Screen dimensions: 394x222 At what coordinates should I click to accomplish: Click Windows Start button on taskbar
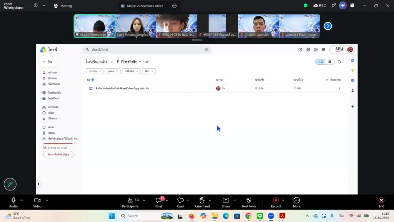coord(112,216)
